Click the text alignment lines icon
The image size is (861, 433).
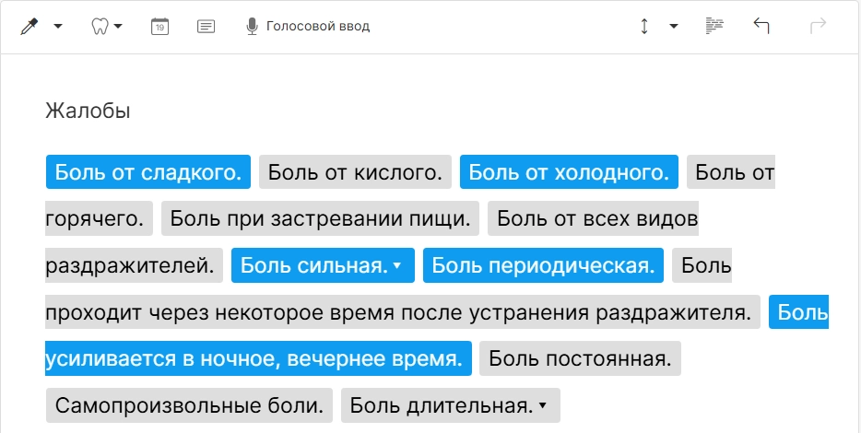coord(714,26)
